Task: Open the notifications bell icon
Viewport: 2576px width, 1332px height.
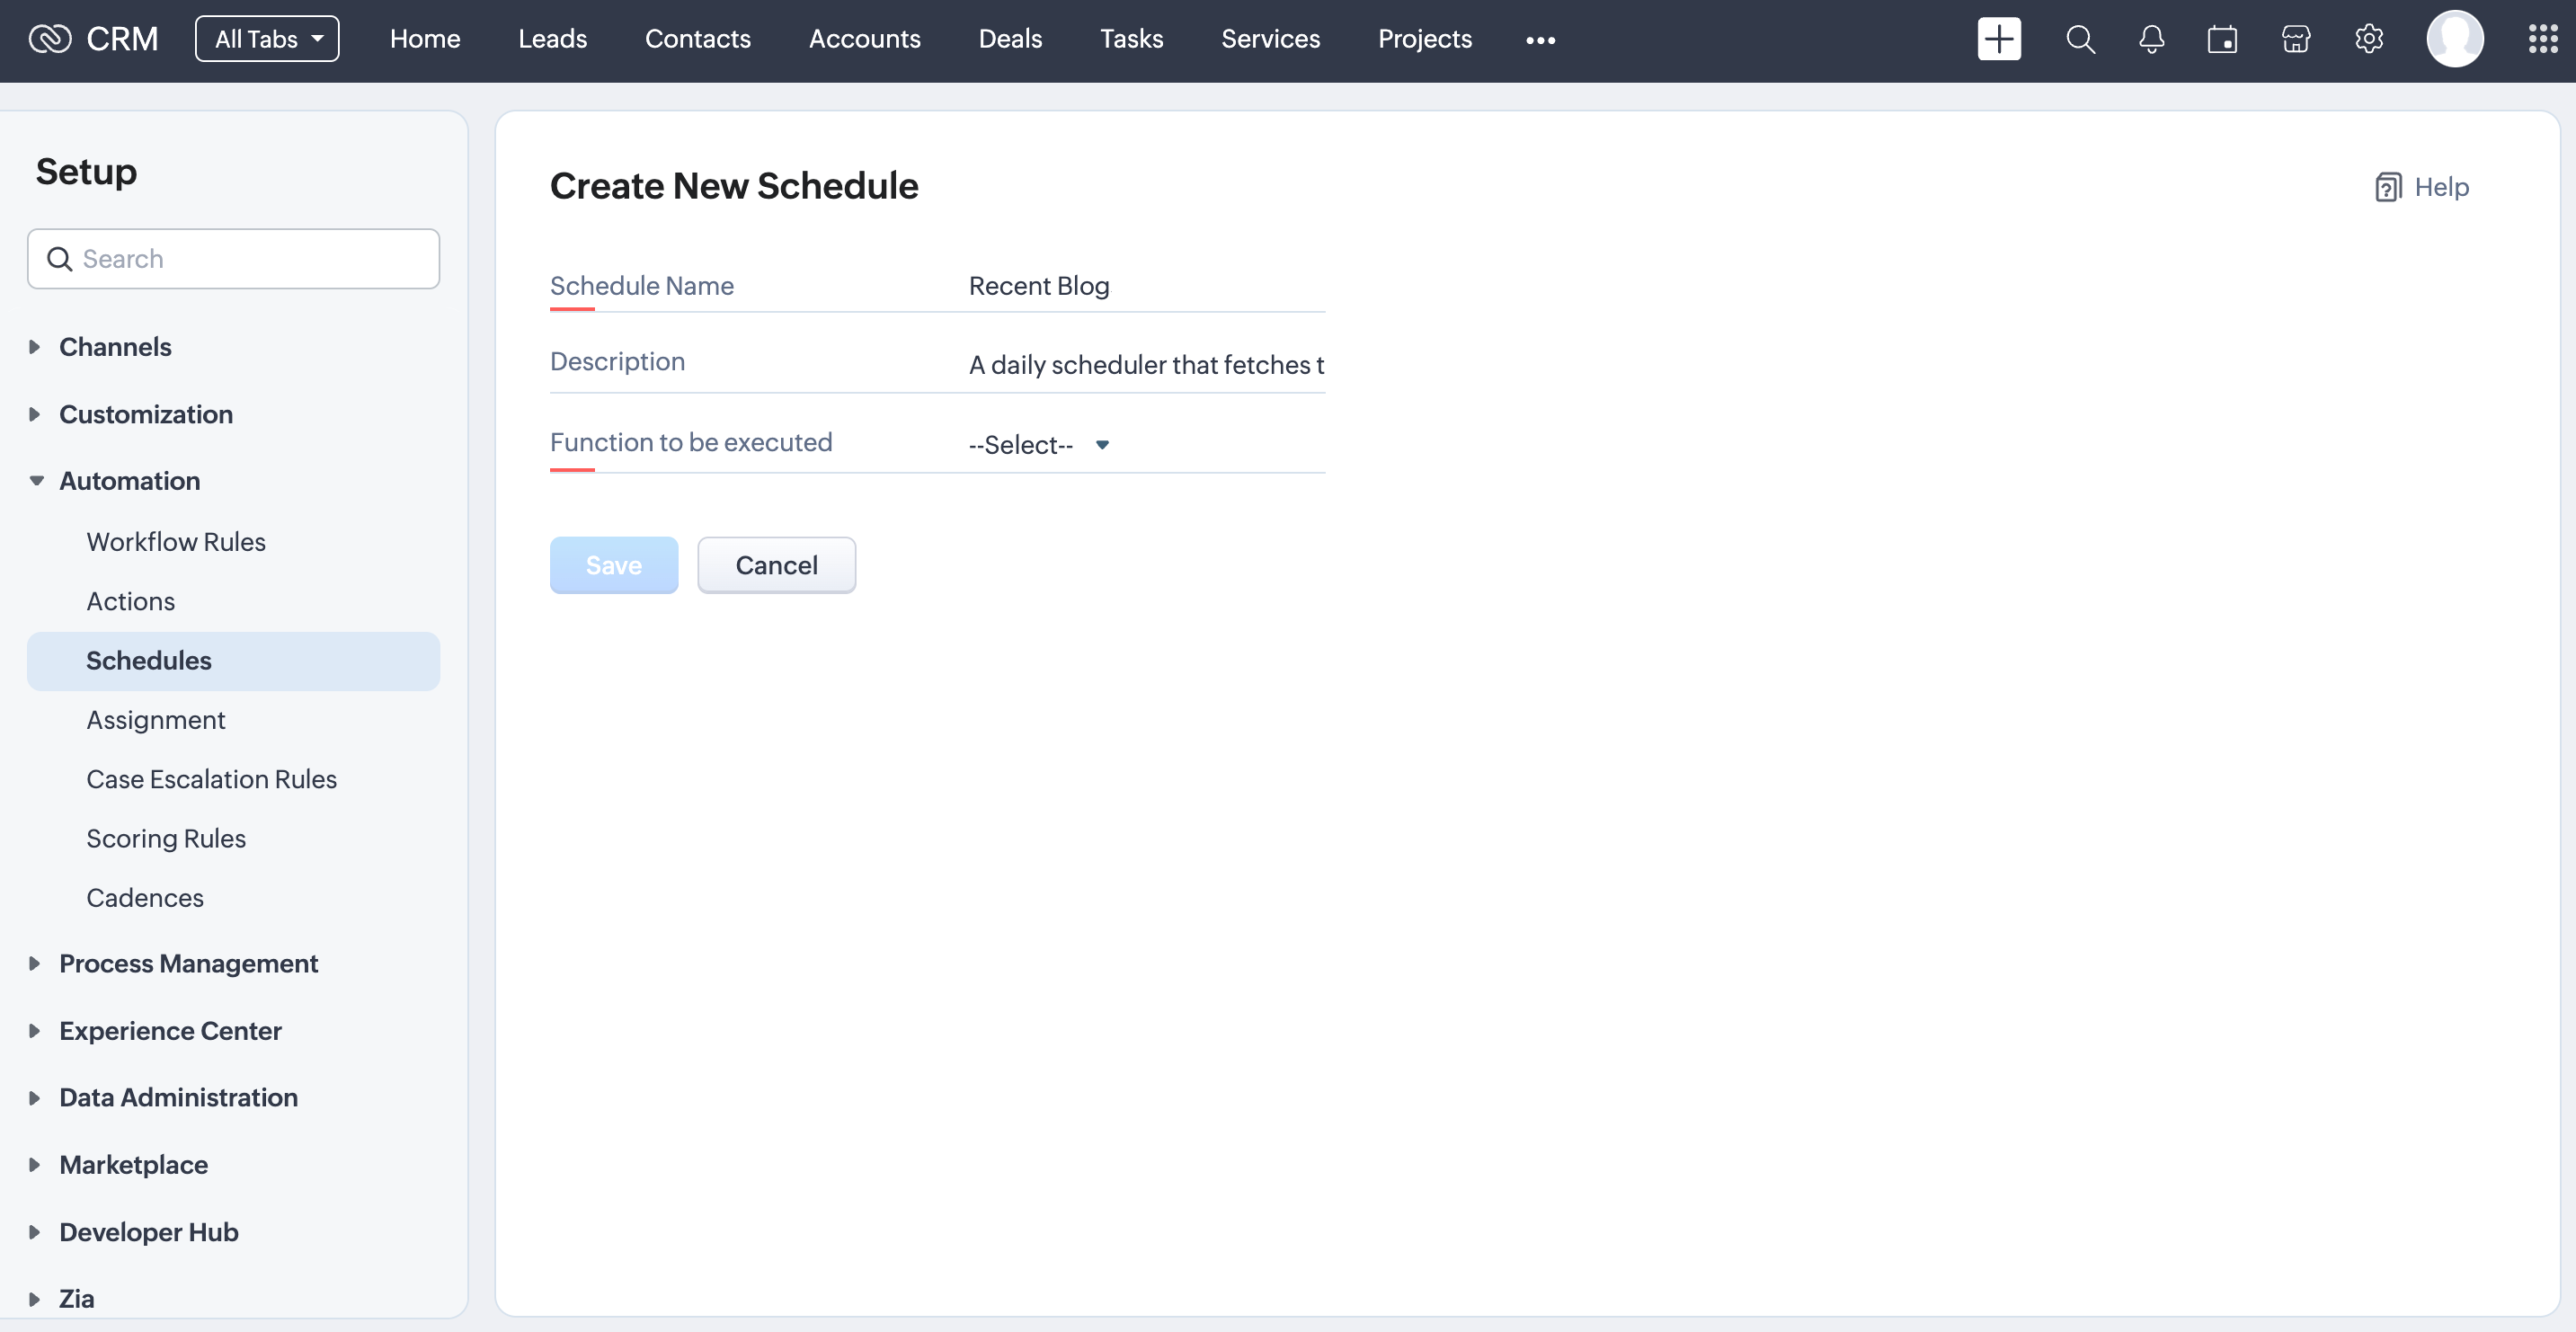Action: tap(2151, 39)
